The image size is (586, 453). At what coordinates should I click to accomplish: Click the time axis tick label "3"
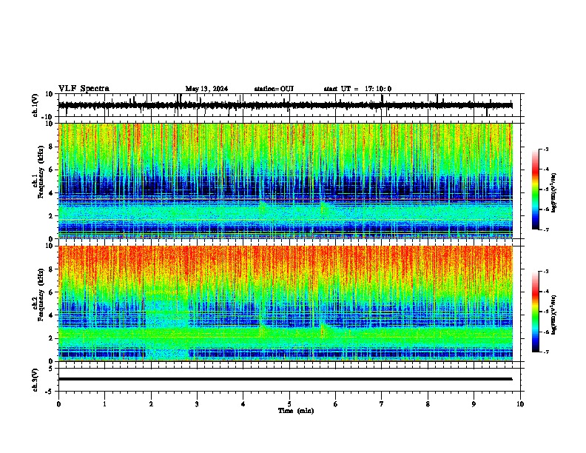[197, 404]
